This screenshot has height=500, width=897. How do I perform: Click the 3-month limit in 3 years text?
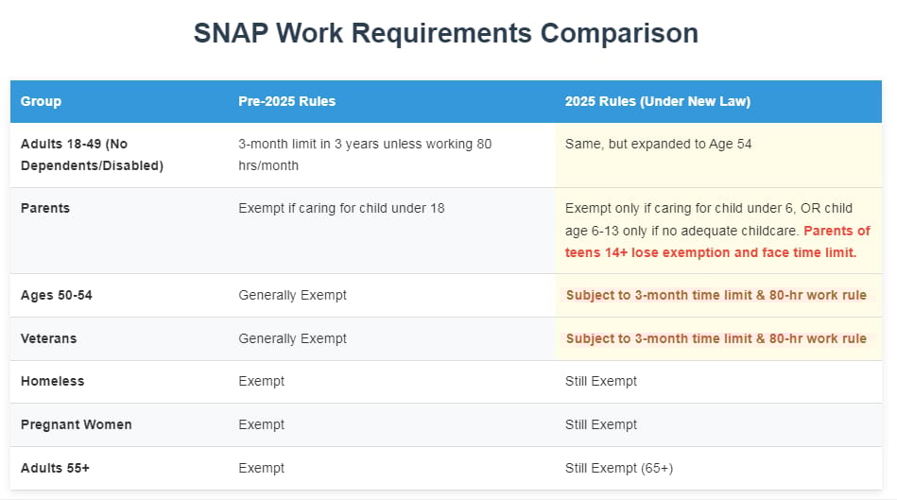365,154
